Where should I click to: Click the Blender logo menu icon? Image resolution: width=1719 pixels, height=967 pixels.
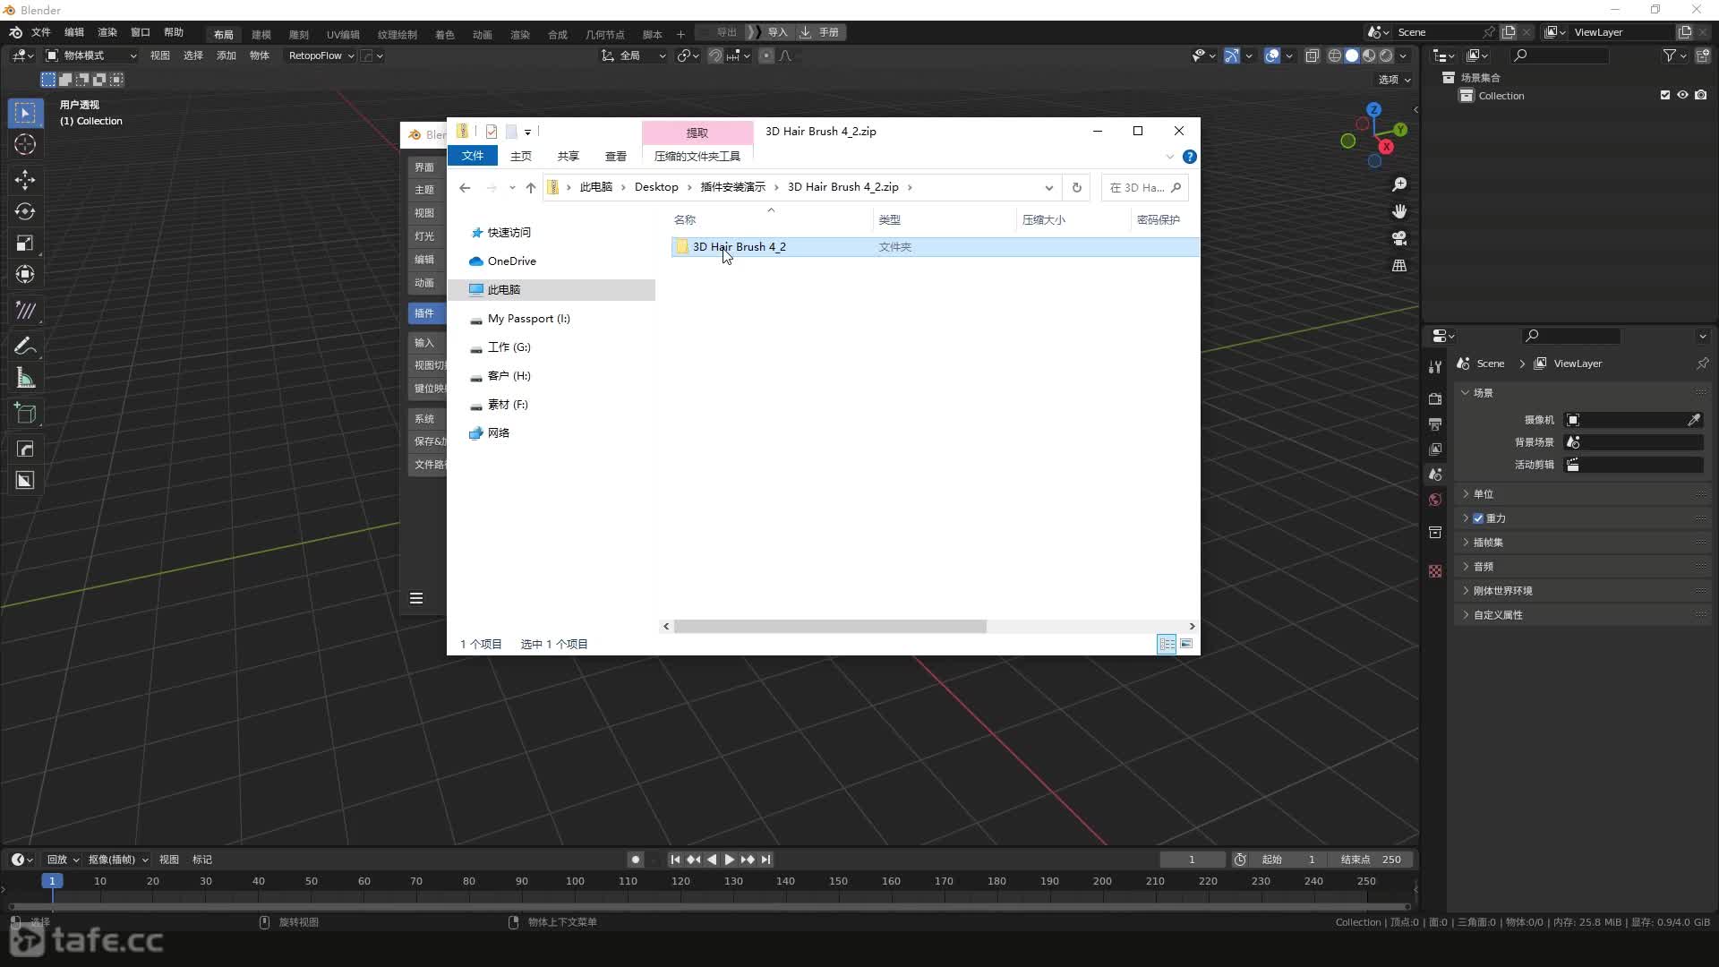pos(15,32)
